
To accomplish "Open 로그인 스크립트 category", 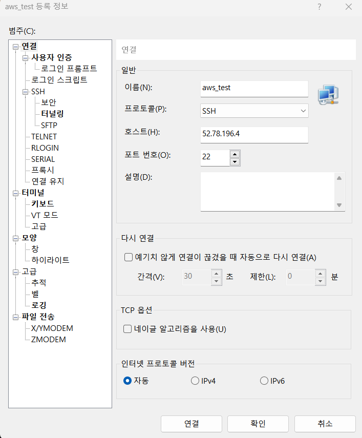I will coord(59,80).
